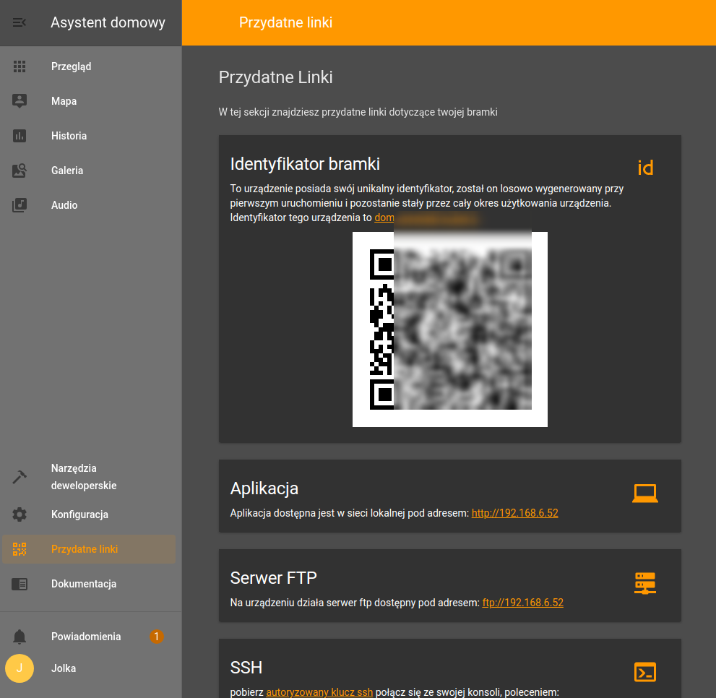Screen dimensions: 716x698
Task: Open http://192.168.6.52 application link
Action: pos(514,513)
